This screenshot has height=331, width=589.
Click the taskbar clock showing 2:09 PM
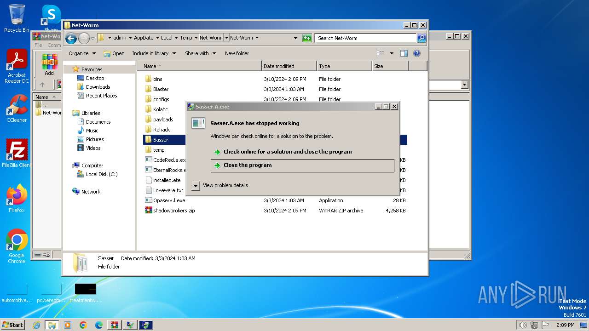pos(565,325)
